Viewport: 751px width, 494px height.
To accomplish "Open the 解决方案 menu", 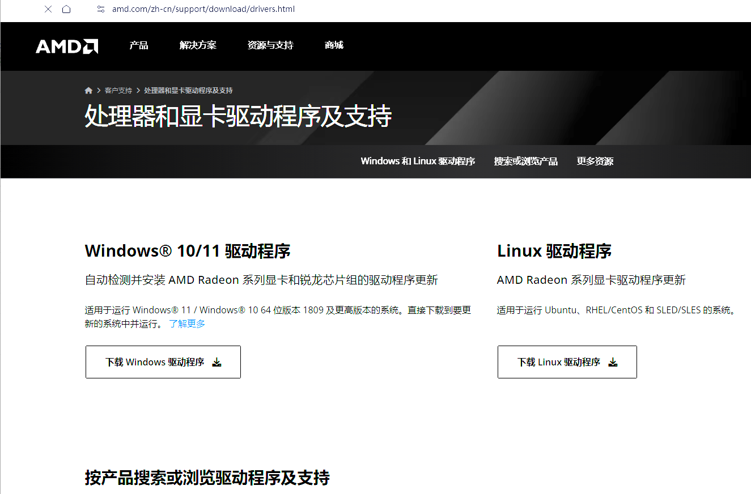I will point(198,45).
